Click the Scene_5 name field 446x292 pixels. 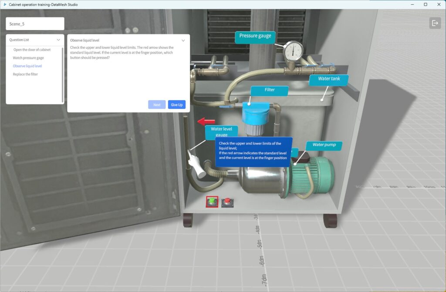(35, 24)
